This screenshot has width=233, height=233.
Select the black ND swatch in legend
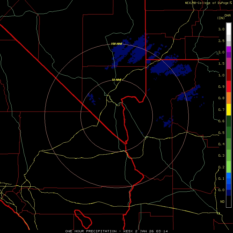229,201
